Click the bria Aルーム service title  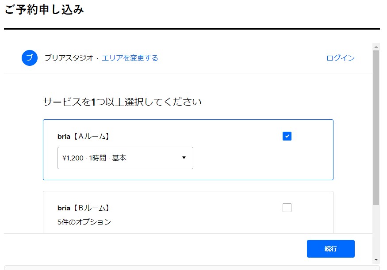pyautogui.click(x=83, y=137)
